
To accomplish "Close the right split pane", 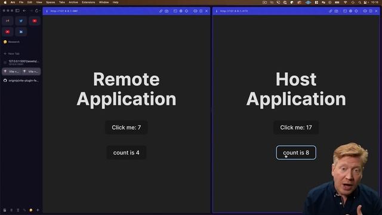I will [377, 11].
